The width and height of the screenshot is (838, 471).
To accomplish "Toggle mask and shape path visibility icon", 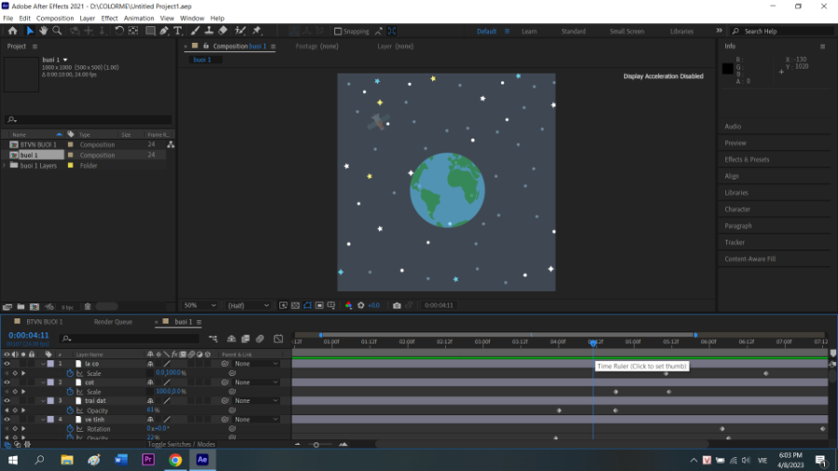I will pos(307,305).
